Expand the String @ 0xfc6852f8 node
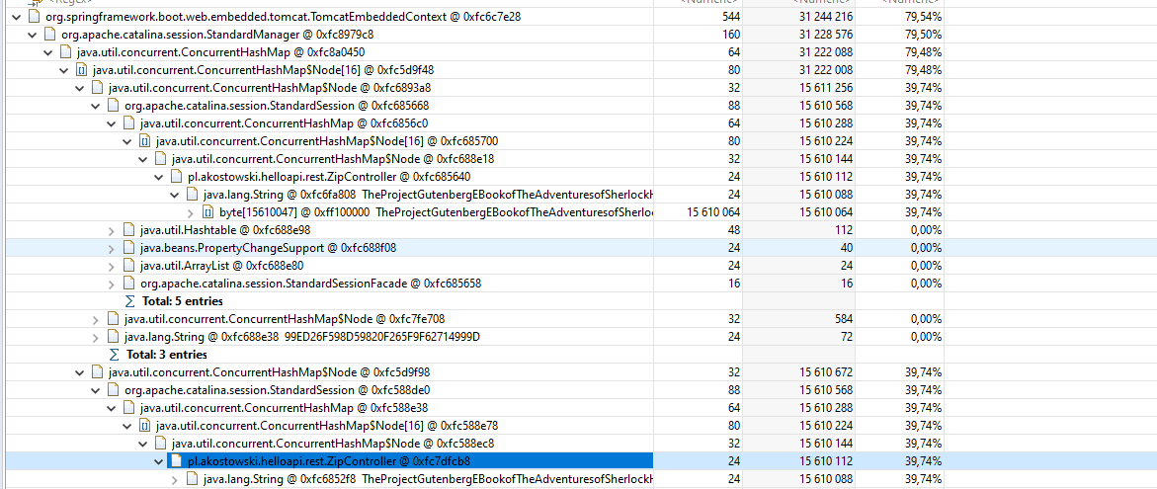This screenshot has height=489, width=1157. [x=175, y=479]
